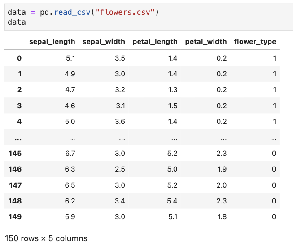Click row index 145
Viewport: 293px width, 251px height.
click(15, 154)
